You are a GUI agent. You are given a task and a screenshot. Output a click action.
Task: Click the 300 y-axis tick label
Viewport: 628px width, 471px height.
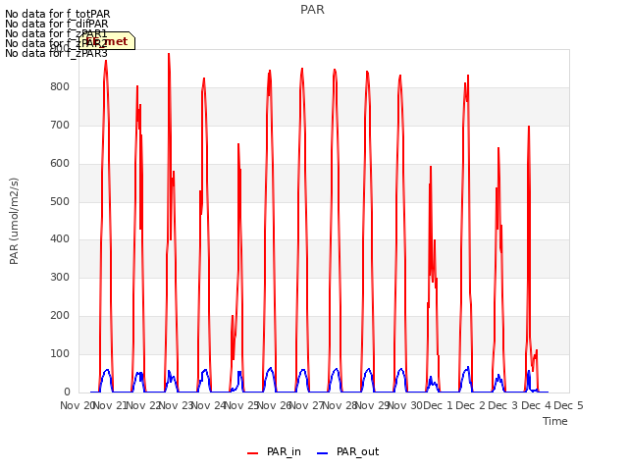[x=60, y=277]
